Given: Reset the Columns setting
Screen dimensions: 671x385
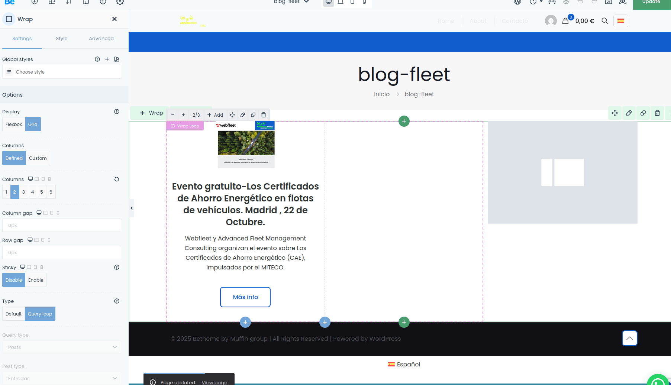Looking at the screenshot, I should pyautogui.click(x=117, y=179).
